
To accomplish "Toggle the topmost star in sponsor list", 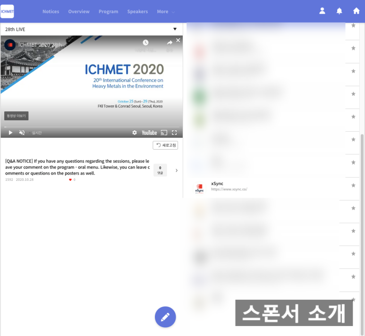I will pos(353,25).
